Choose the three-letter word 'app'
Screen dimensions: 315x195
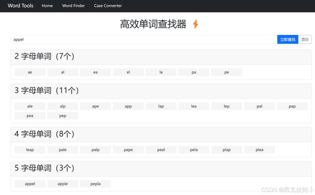pos(128,106)
